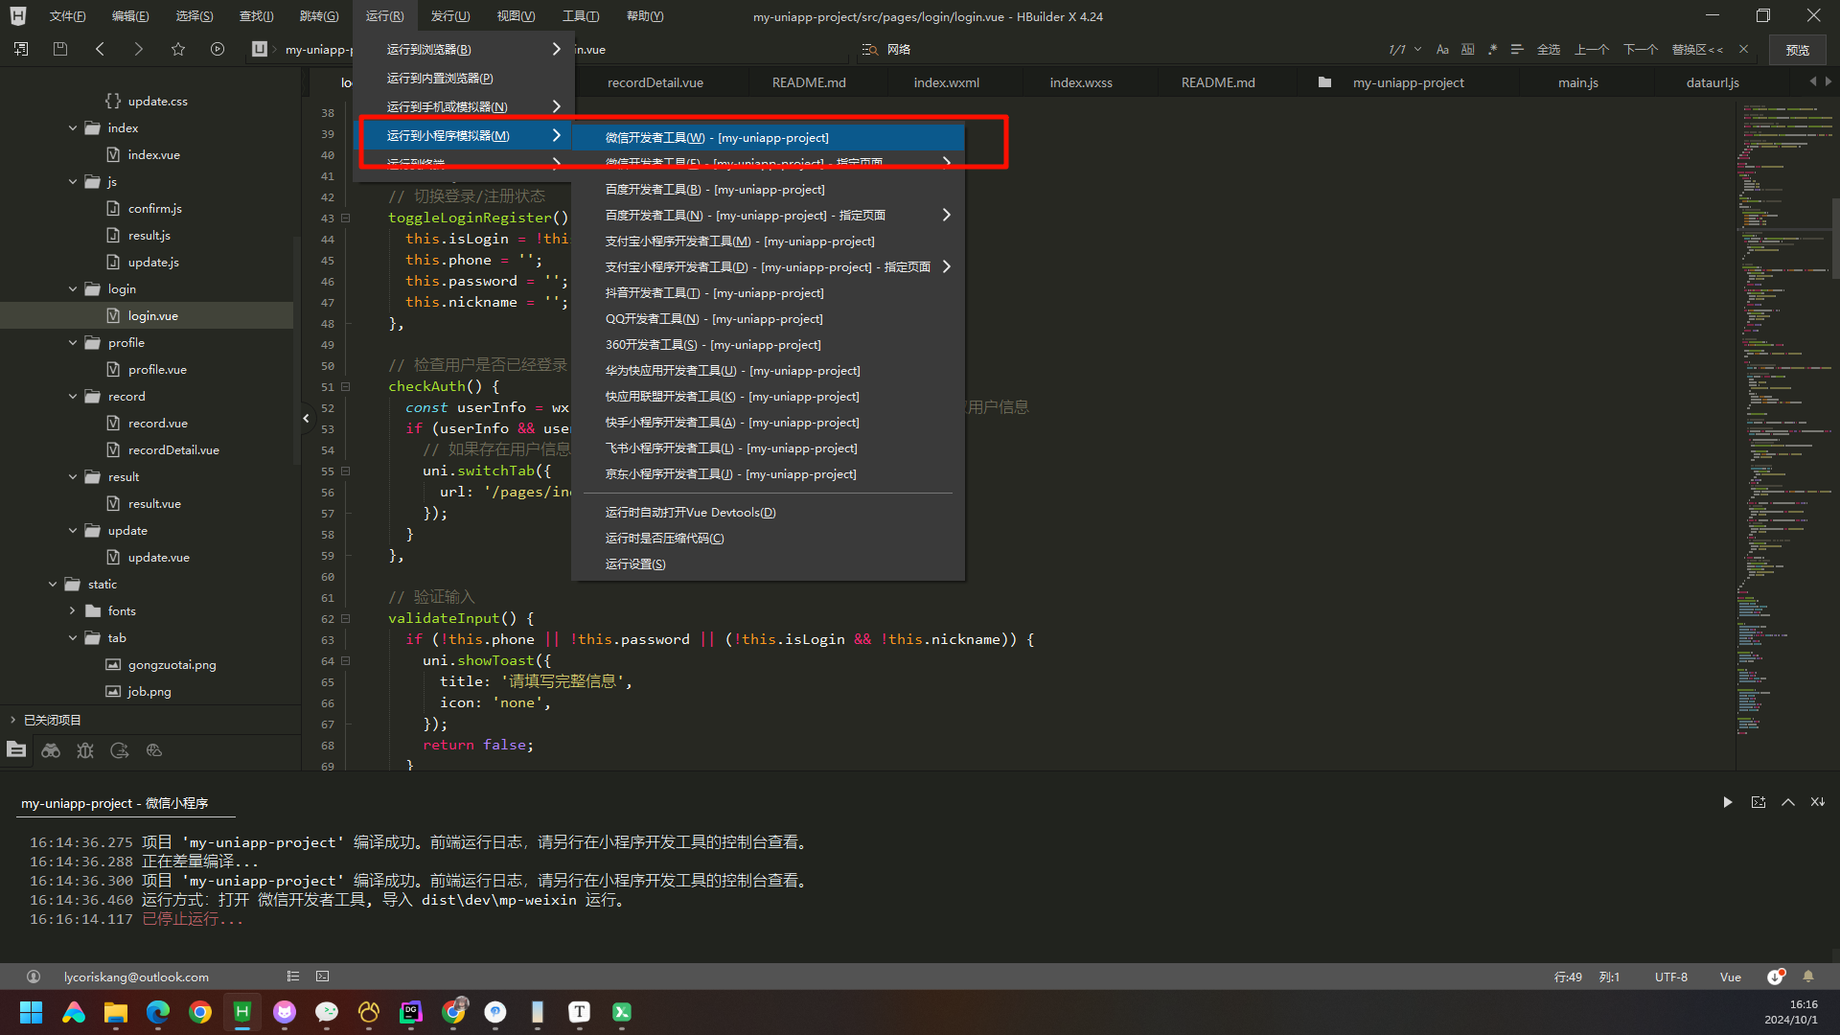Expand the closed projects section
This screenshot has height=1035, width=1840.
click(13, 720)
